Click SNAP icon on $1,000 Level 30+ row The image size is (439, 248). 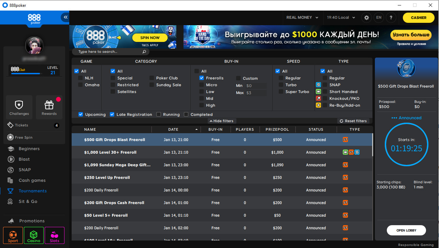[x=357, y=152]
